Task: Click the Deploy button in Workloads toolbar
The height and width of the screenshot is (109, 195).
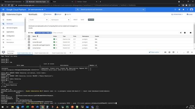Action: [x=58, y=15]
